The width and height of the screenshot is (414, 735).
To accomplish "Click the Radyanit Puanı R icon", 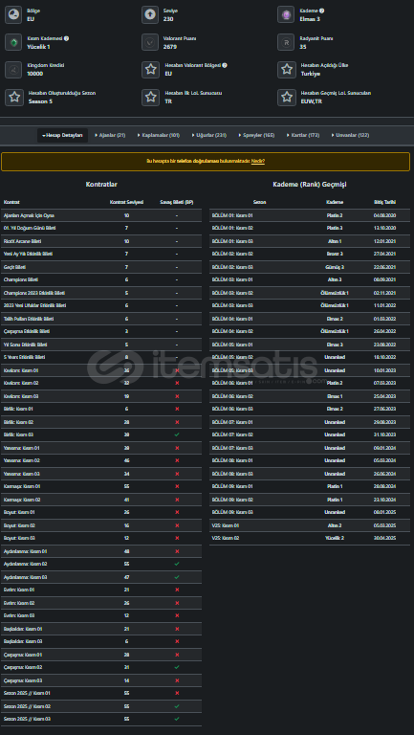I will point(286,42).
